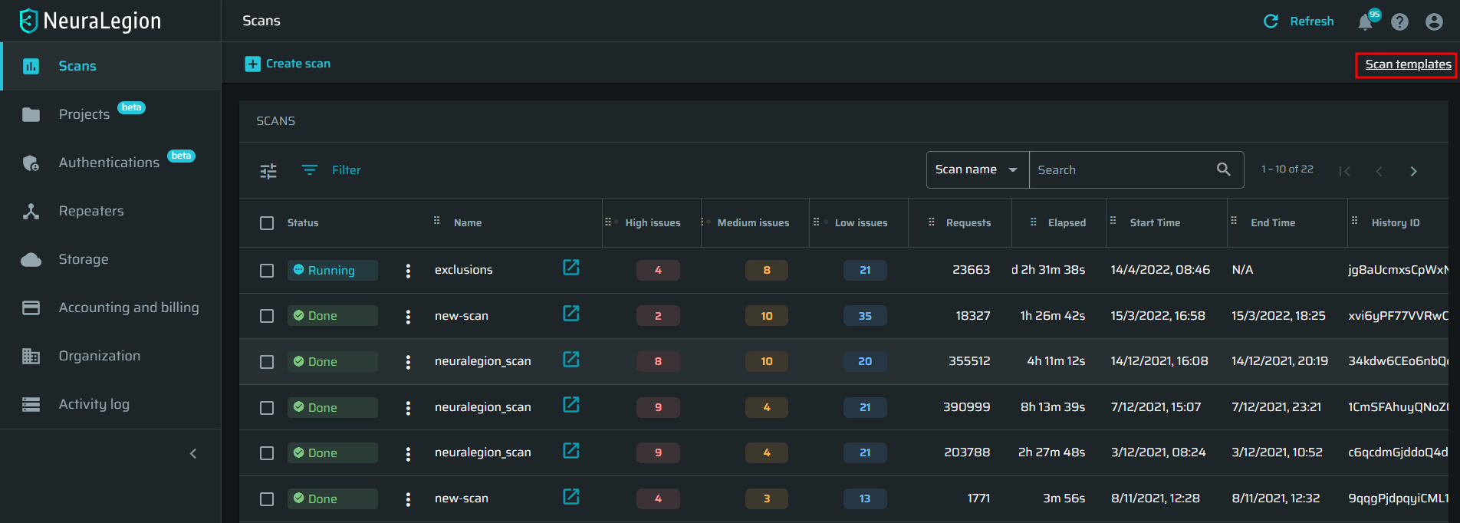The image size is (1460, 523).
Task: Open external link icon for scan with 390999 requests
Action: coord(571,404)
